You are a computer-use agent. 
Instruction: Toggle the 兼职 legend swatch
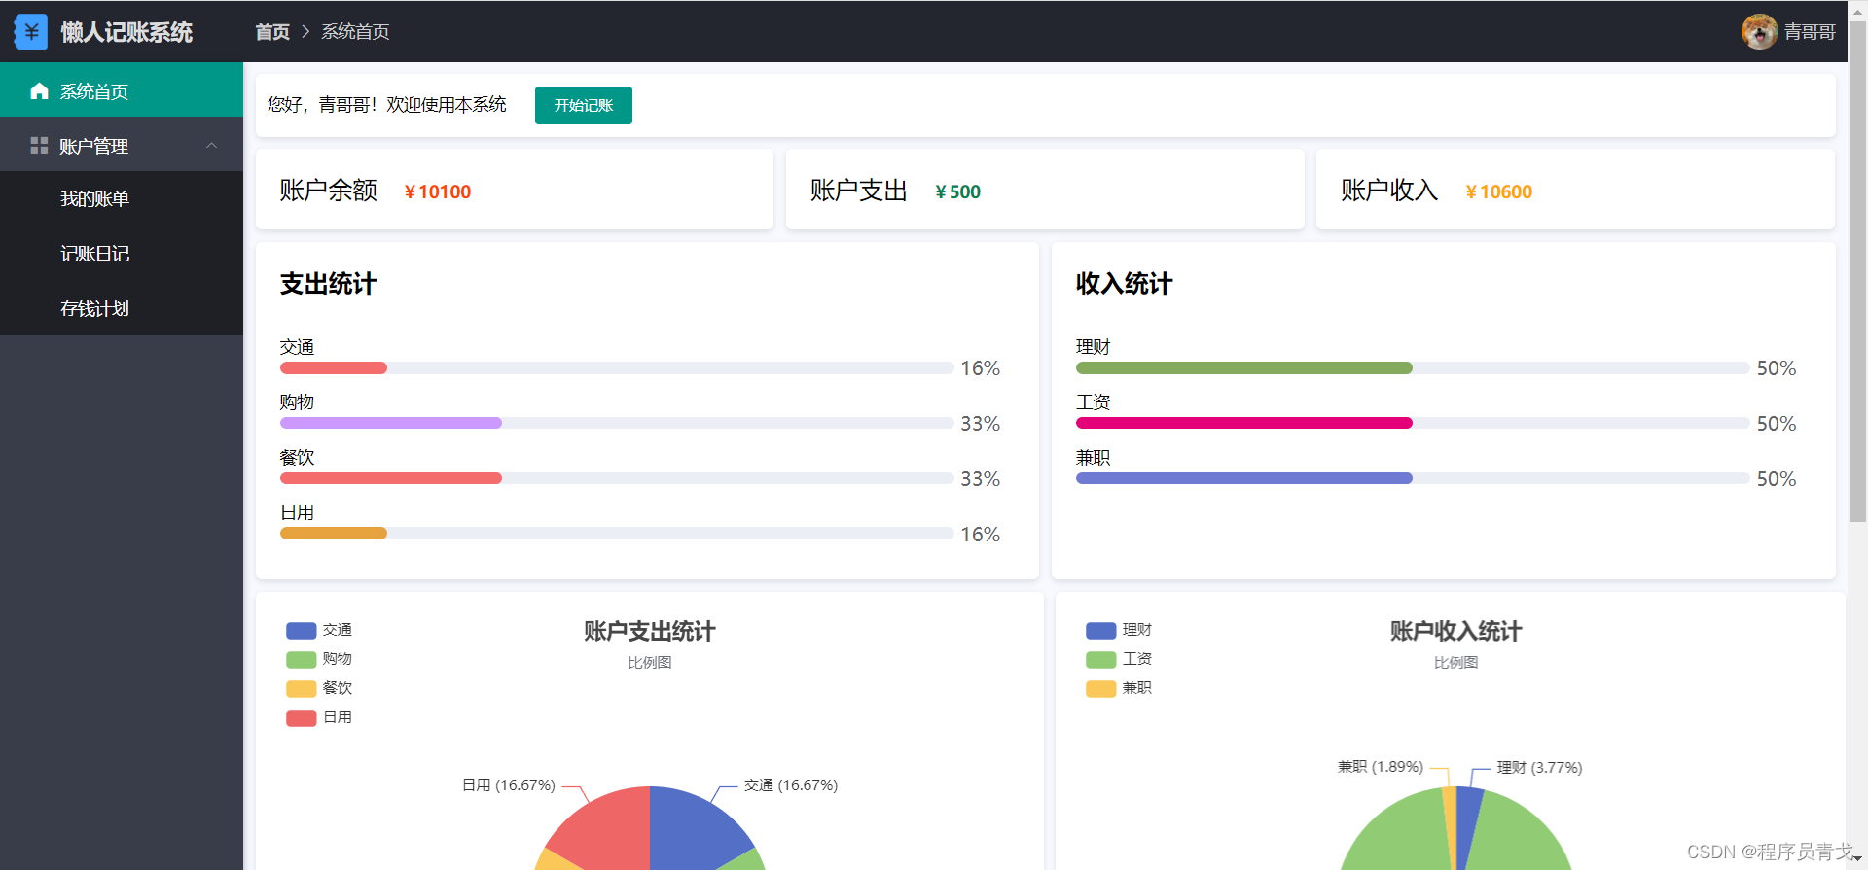[x=1101, y=689]
